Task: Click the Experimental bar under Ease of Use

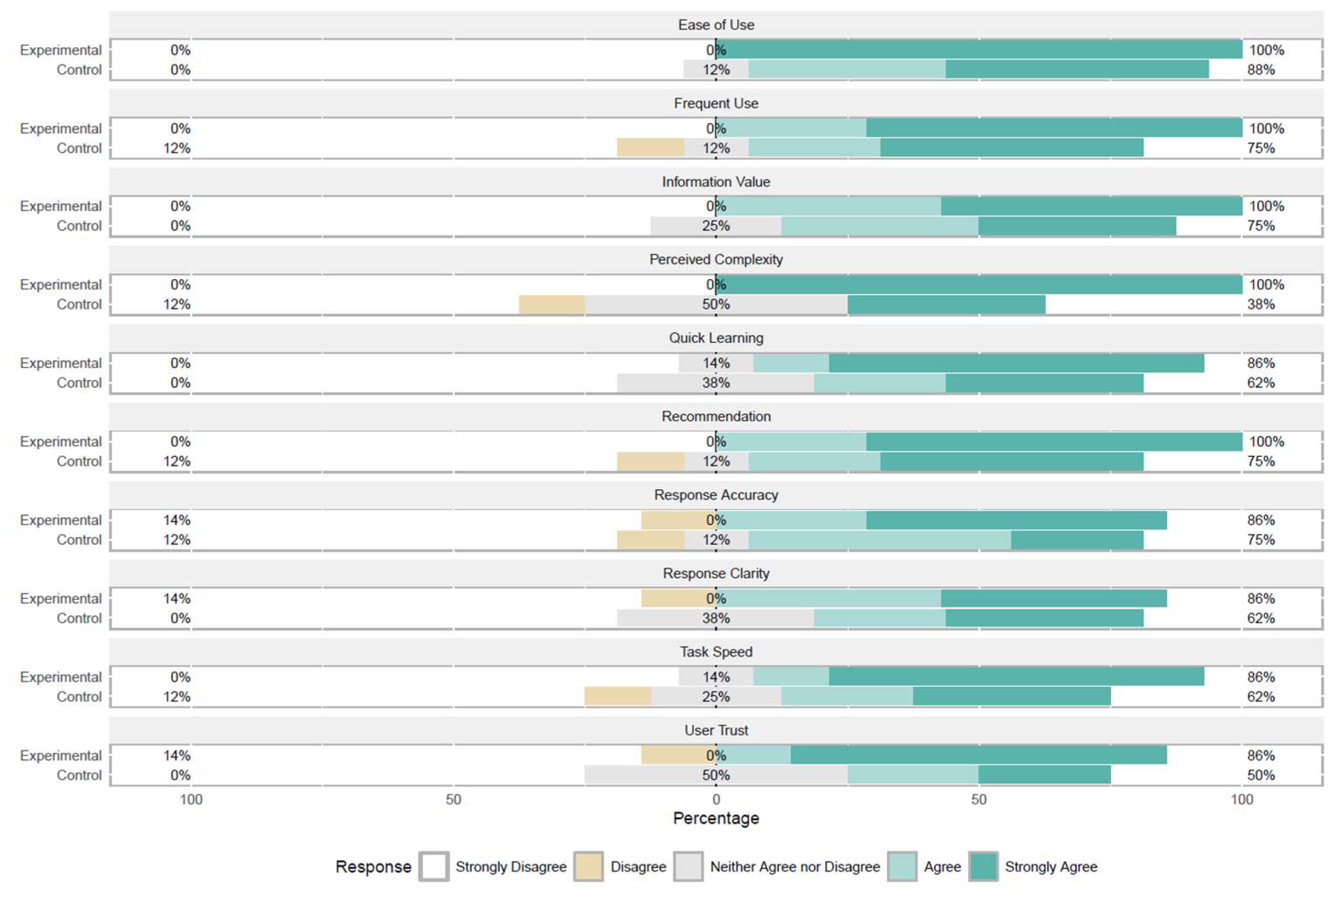Action: click(979, 50)
